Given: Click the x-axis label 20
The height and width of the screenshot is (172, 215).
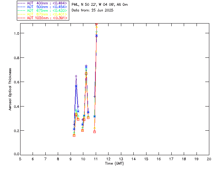Looking at the screenshot, I should click(x=209, y=159).
